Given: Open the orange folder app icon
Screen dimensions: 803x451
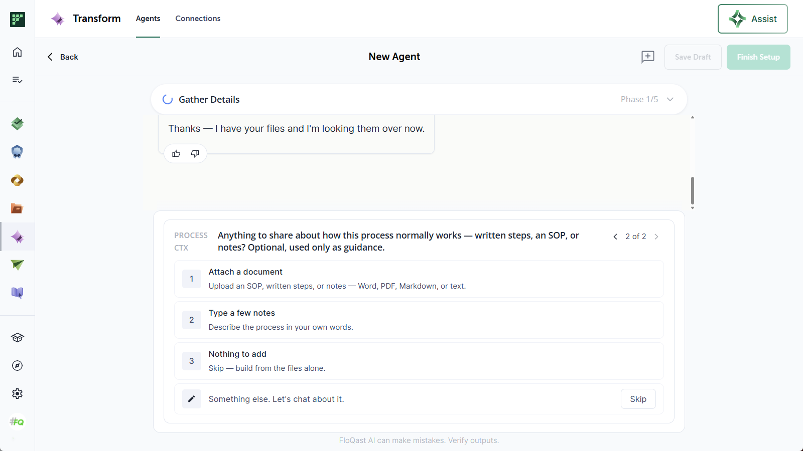Looking at the screenshot, I should [x=18, y=208].
